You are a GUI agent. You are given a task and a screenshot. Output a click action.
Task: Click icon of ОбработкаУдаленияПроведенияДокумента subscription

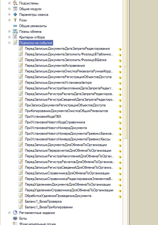click(x=21, y=195)
